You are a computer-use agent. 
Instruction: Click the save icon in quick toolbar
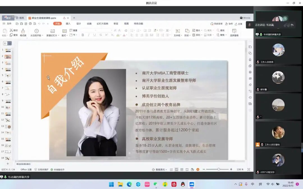tap(21, 24)
